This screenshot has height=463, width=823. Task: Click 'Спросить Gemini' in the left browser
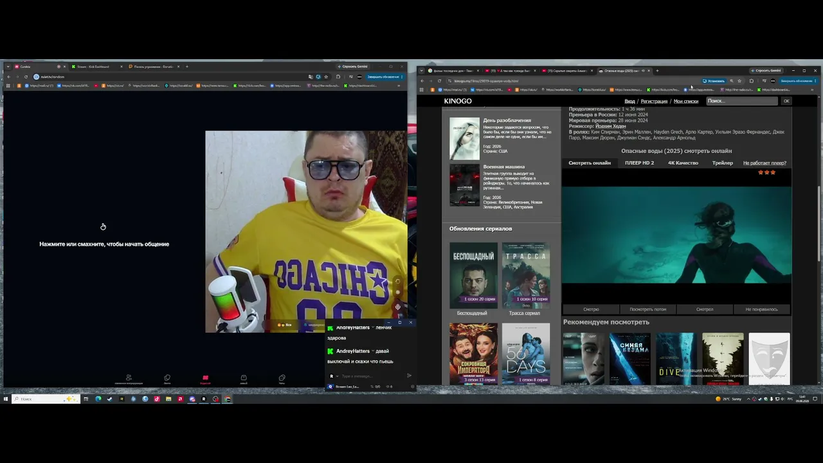(x=352, y=66)
